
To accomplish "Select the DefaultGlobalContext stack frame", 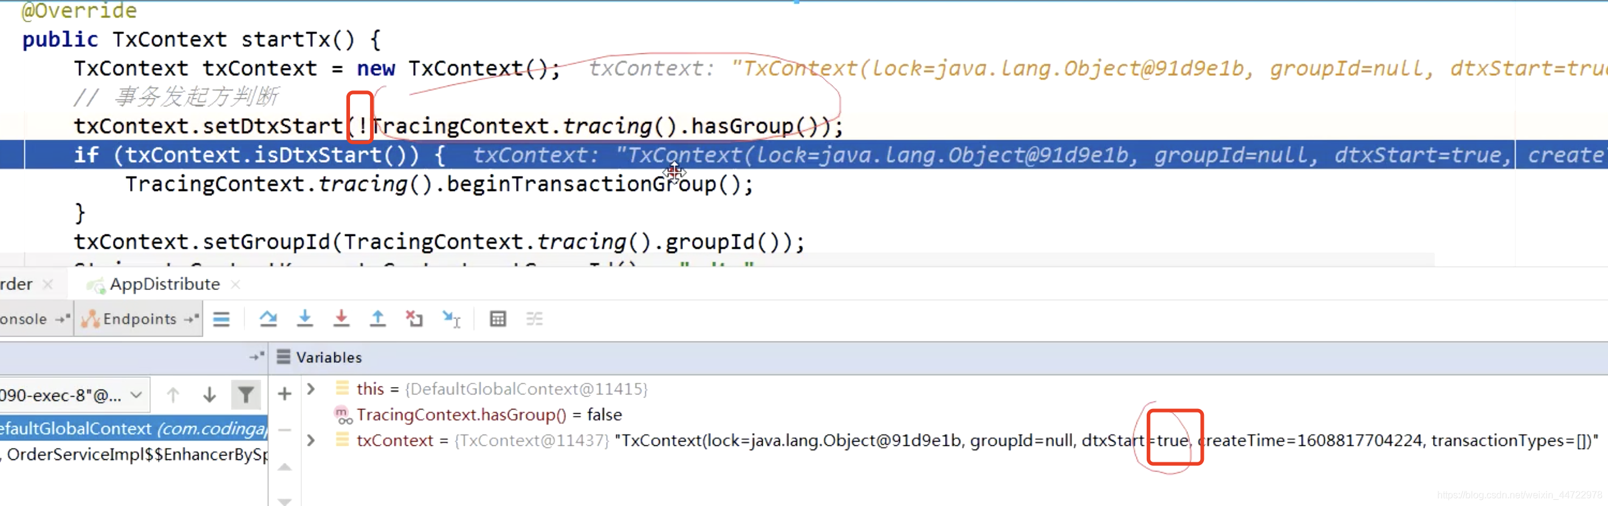I will click(134, 428).
